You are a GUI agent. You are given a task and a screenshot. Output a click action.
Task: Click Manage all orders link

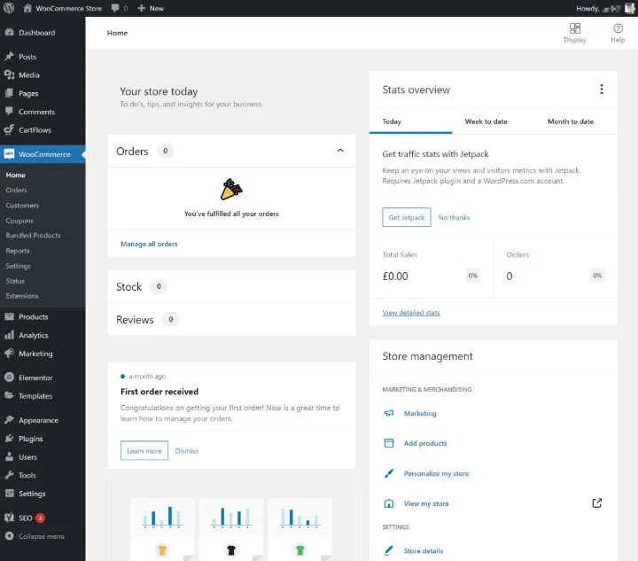click(149, 244)
